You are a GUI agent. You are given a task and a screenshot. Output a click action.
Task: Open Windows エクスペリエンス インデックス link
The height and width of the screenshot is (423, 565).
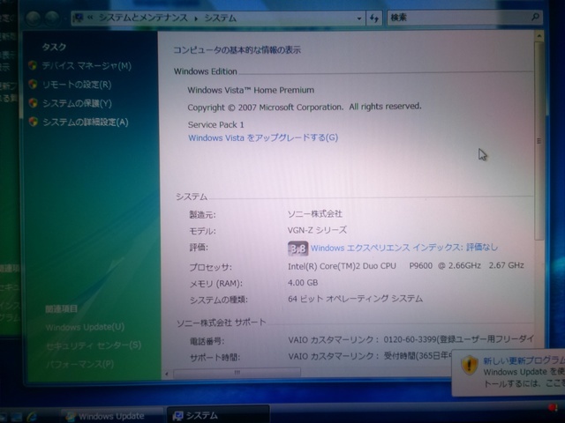404,248
